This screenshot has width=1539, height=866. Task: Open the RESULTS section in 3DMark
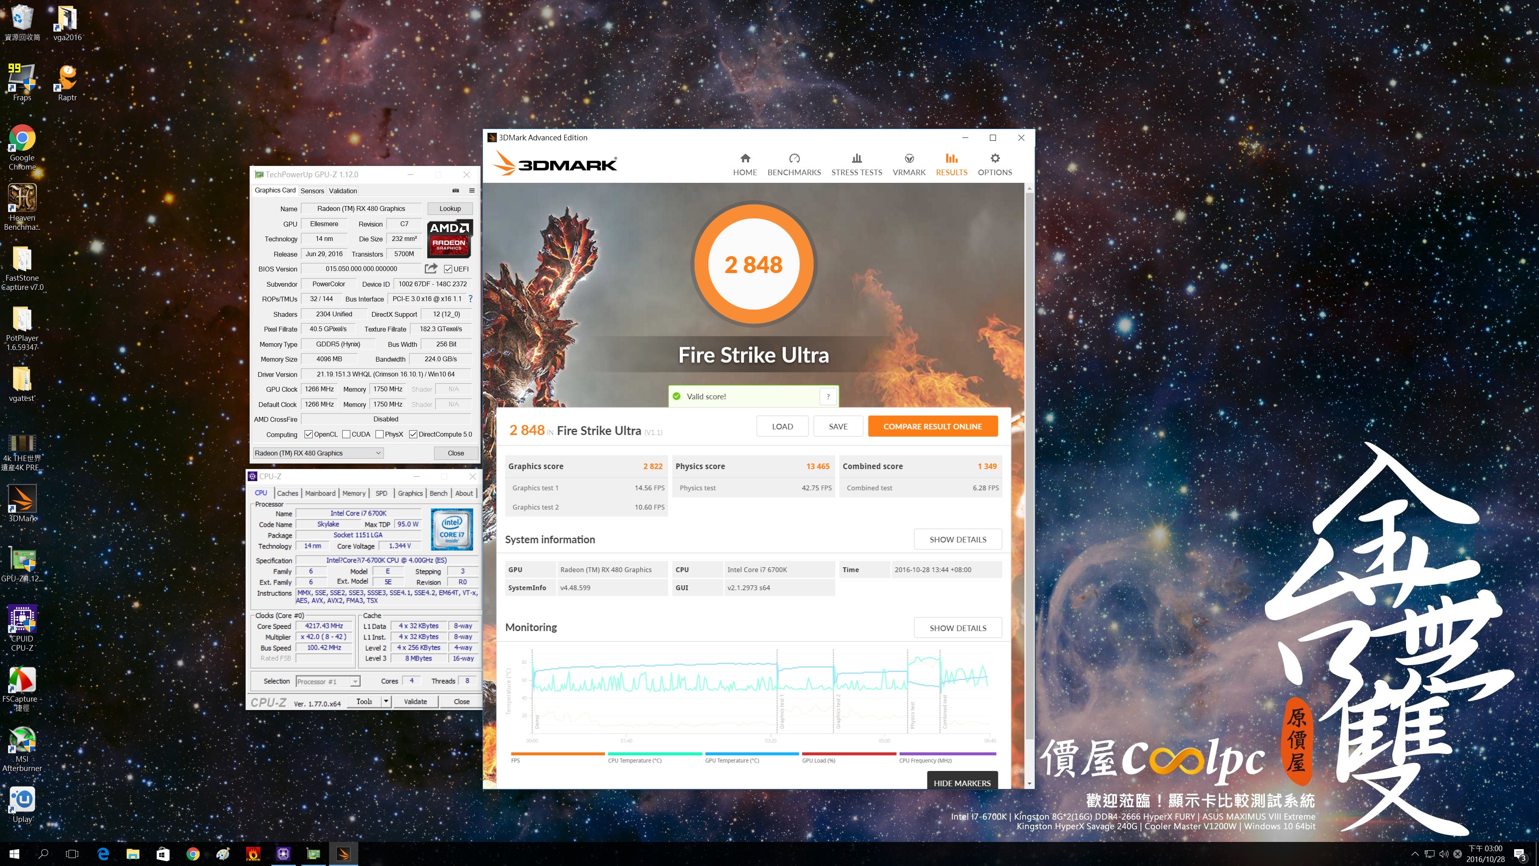[x=951, y=164]
